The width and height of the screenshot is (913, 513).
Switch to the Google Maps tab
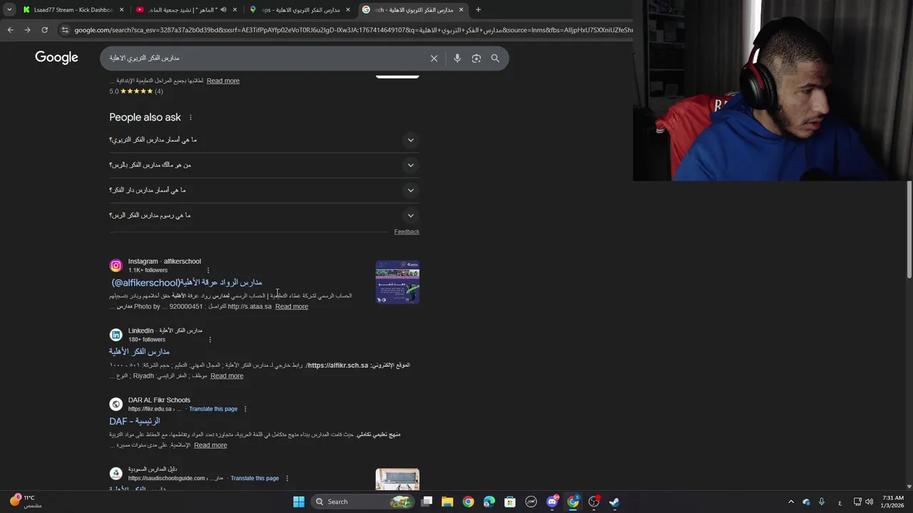[x=300, y=10]
